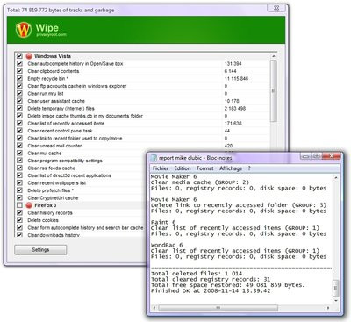This screenshot has width=351, height=322.
Task: Uncheck Clear user assistant cache
Action: [19, 101]
